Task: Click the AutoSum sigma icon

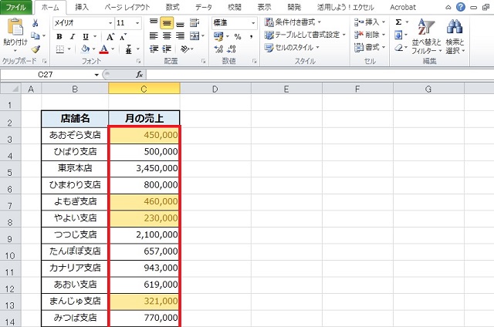Action: [398, 22]
